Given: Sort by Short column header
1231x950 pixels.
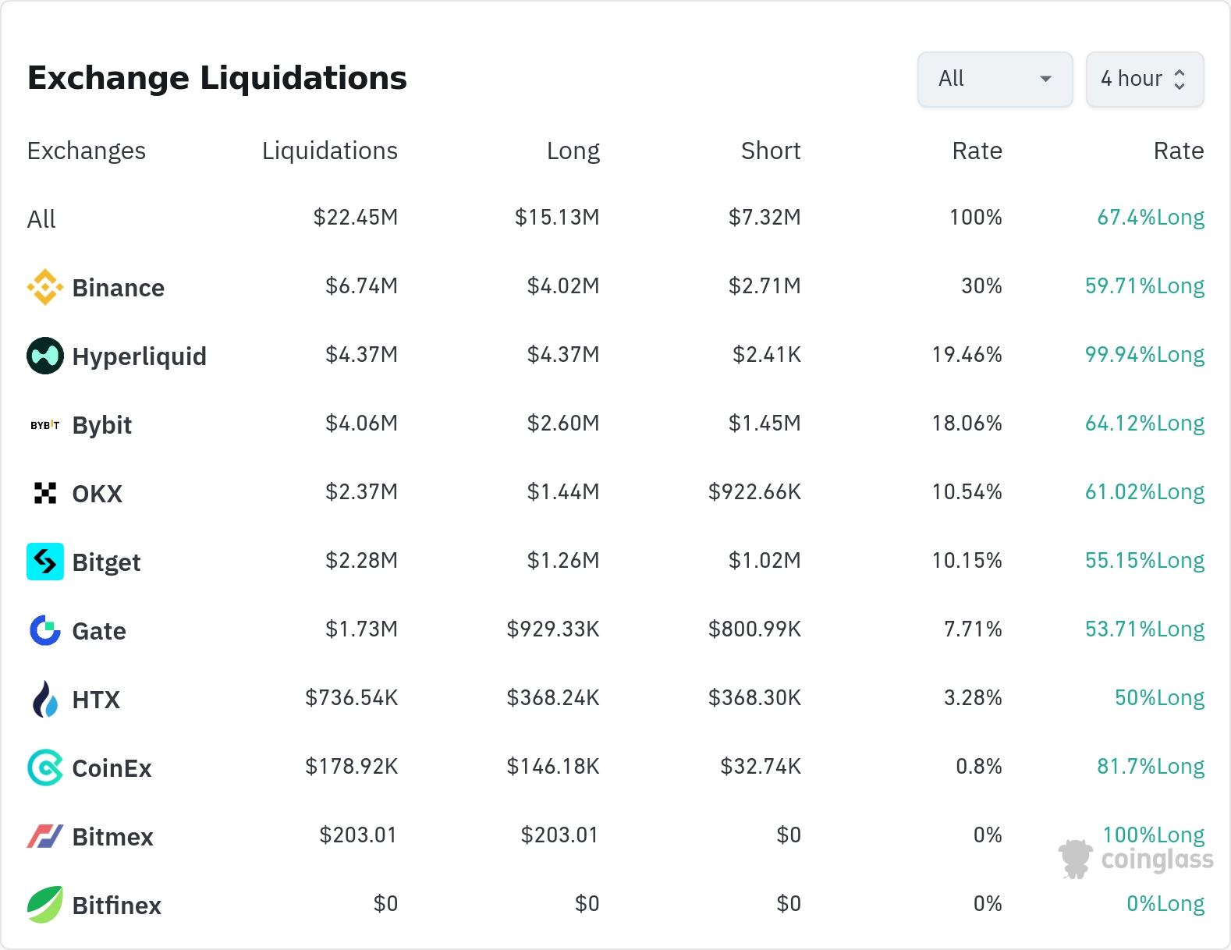Looking at the screenshot, I should tap(770, 151).
